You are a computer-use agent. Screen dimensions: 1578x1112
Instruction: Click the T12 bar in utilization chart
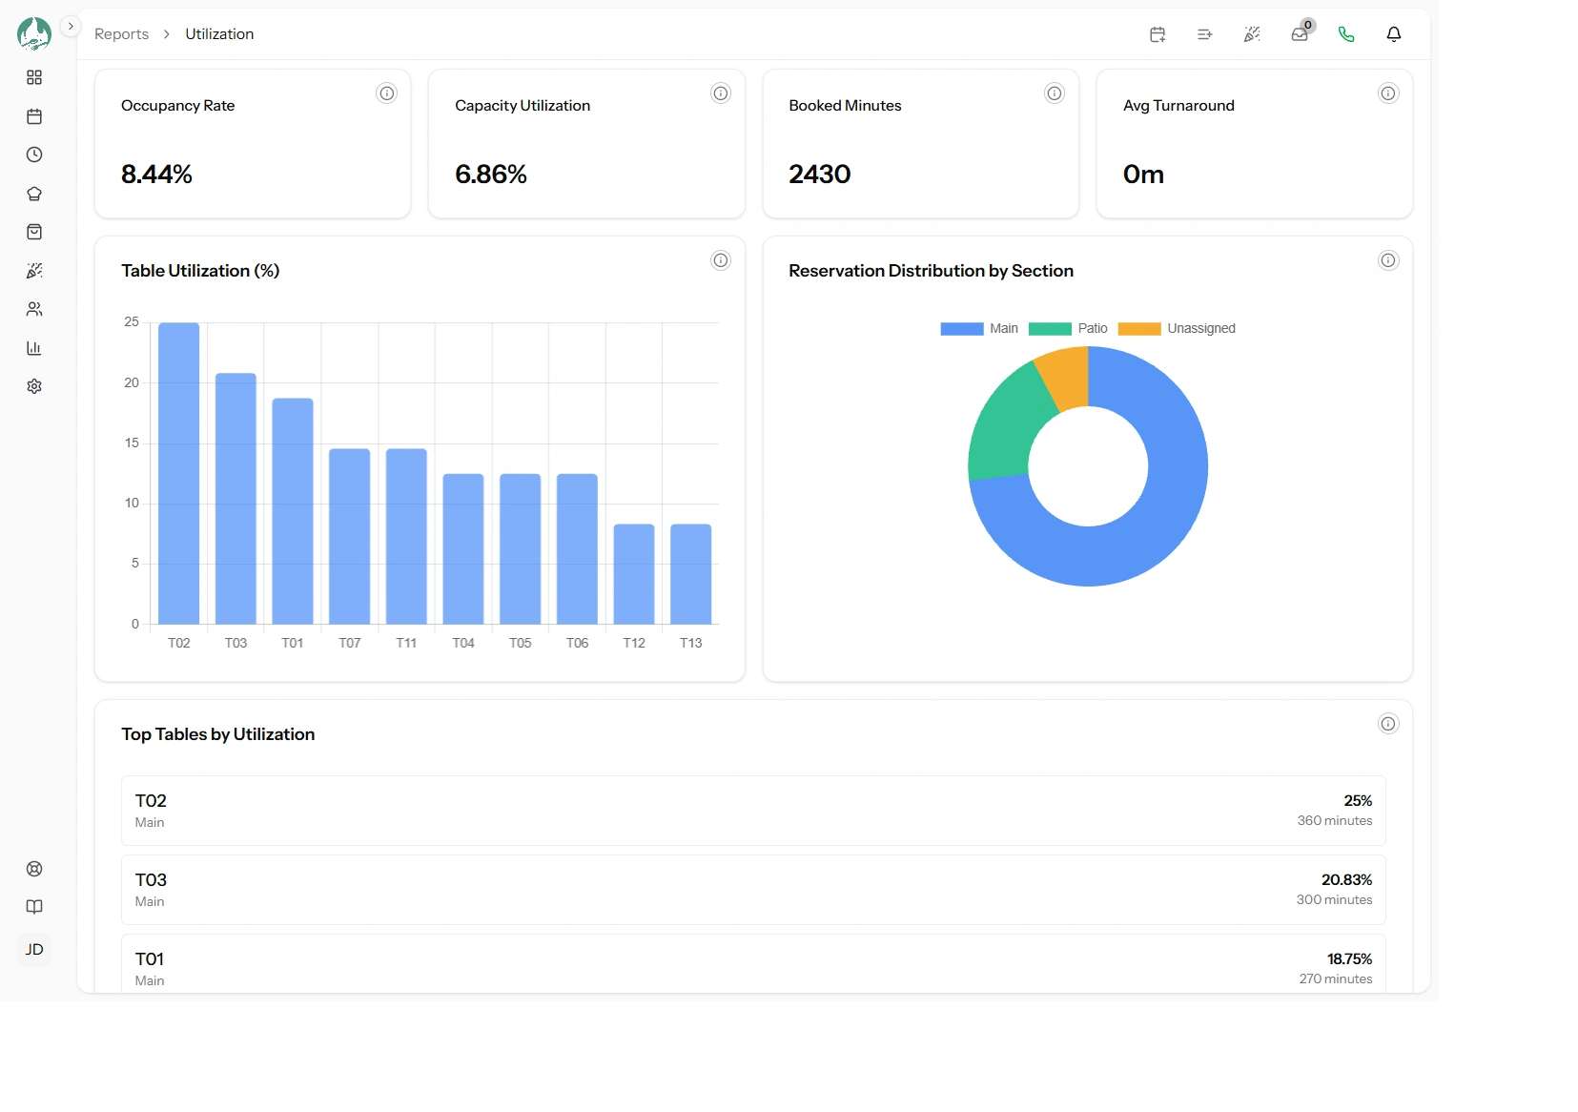point(634,574)
